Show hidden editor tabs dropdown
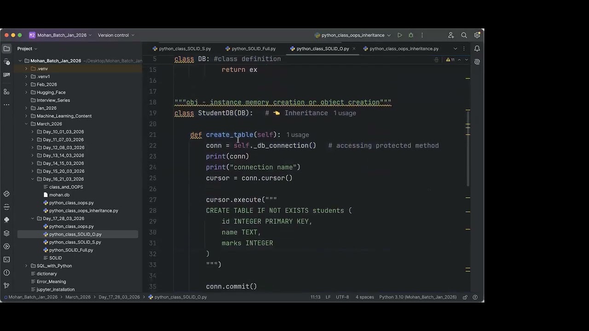Viewport: 589px width, 331px height. 455,49
